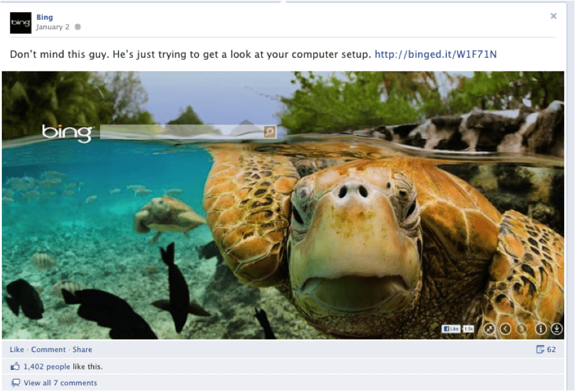This screenshot has height=391, width=575.
Task: Click the collapse arrows icon on image
Action: [x=489, y=329]
